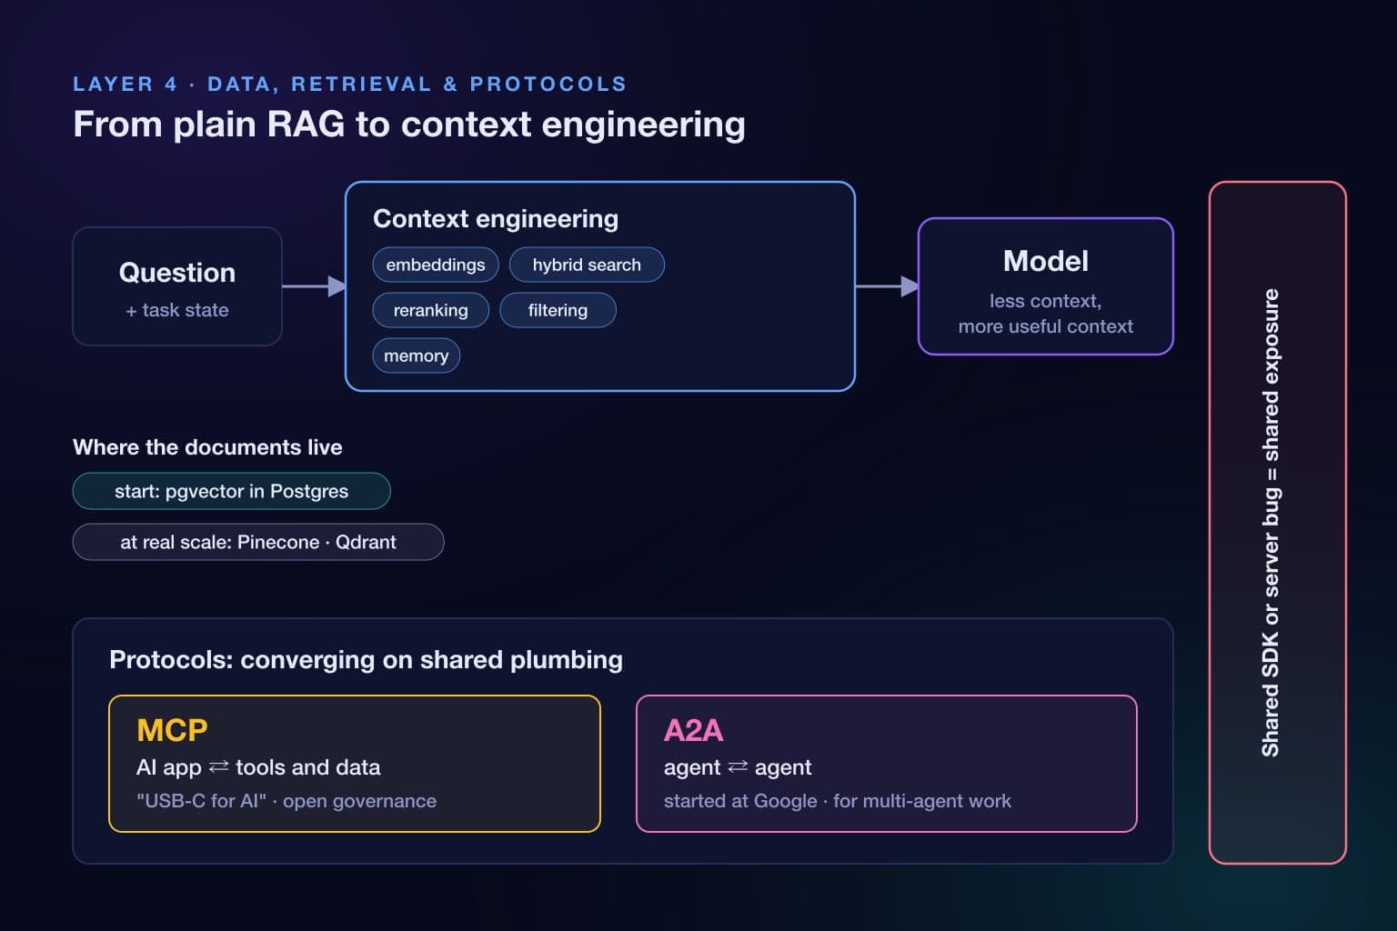Click the "embeddings" pill
Screen dimensions: 1397x931
pos(436,265)
